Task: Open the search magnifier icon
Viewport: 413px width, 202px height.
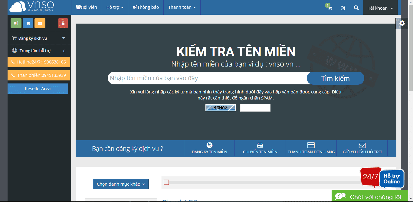Action: 356,8
